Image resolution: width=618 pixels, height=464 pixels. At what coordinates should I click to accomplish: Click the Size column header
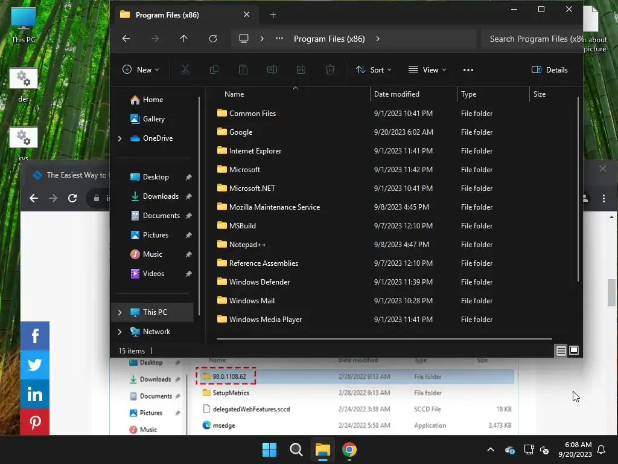[539, 94]
